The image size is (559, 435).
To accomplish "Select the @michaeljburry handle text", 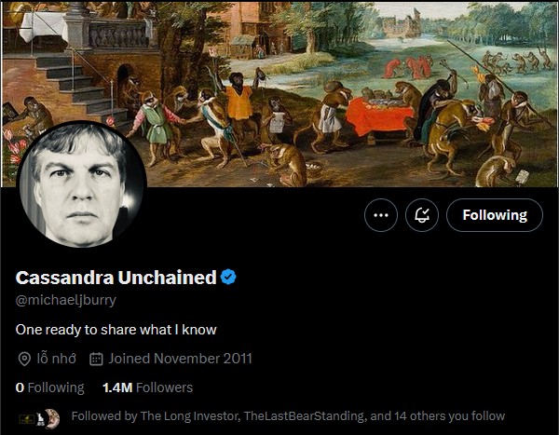I will pos(66,300).
